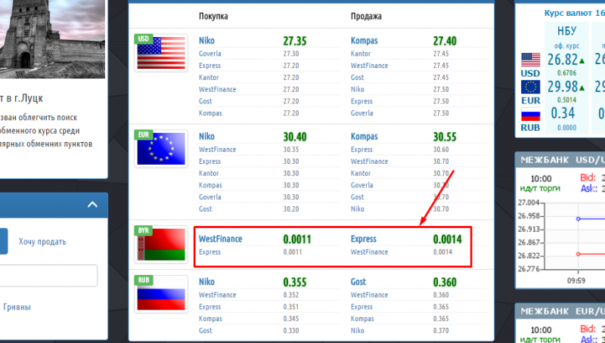Screen dimensions: 605x343
Task: Click the "Гривны" currency link
Action: pos(17,307)
